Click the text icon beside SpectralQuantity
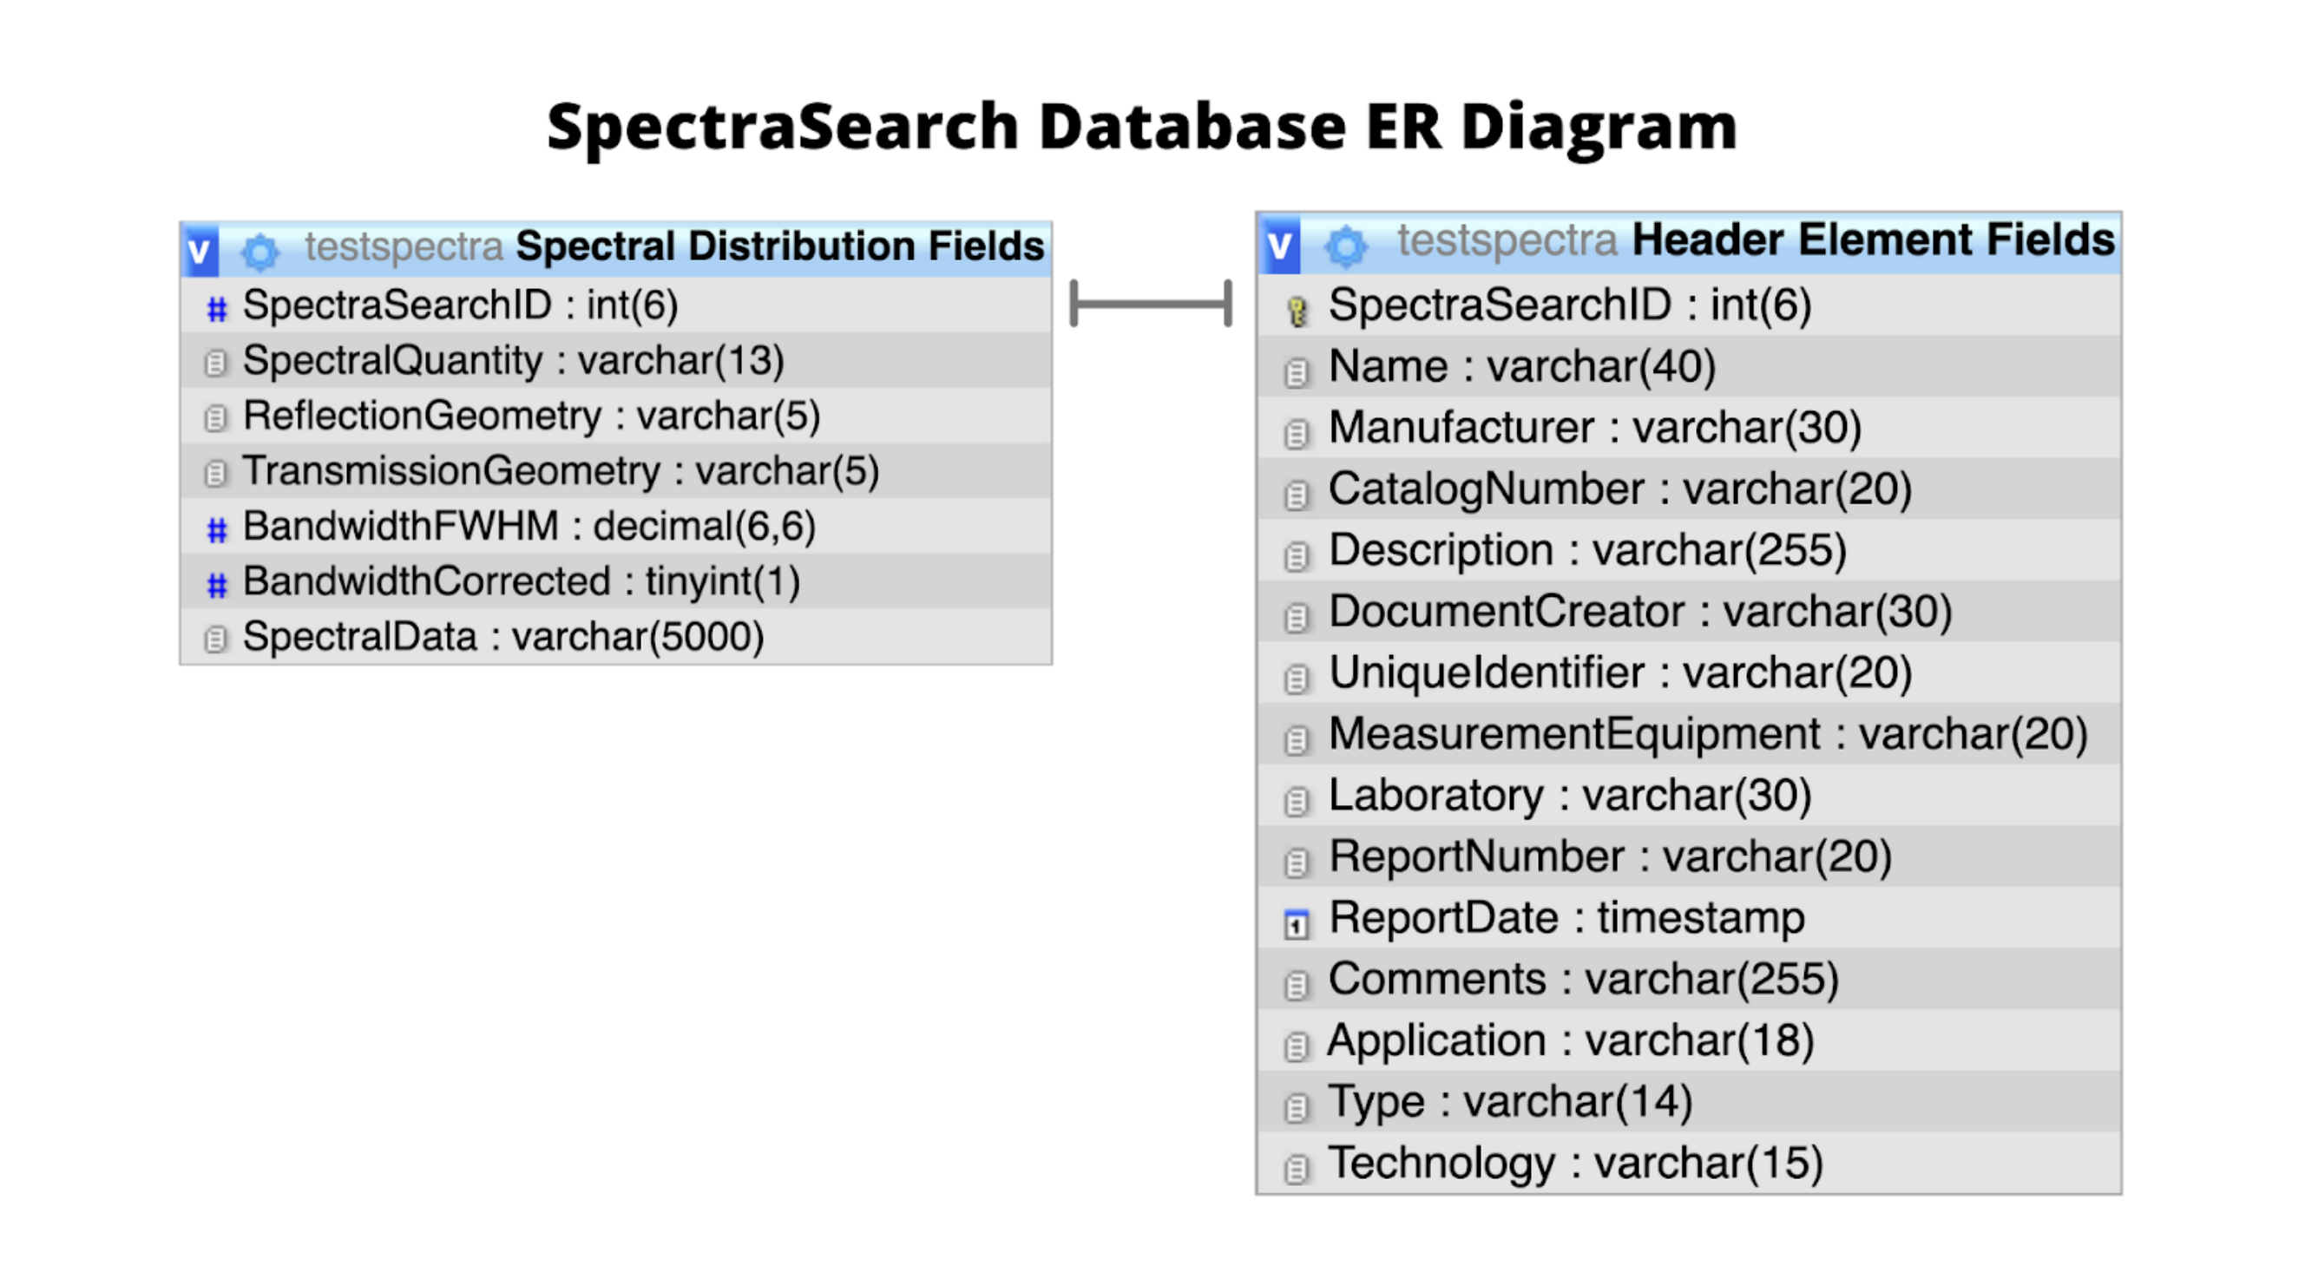The width and height of the screenshot is (2305, 1279). pyautogui.click(x=214, y=363)
